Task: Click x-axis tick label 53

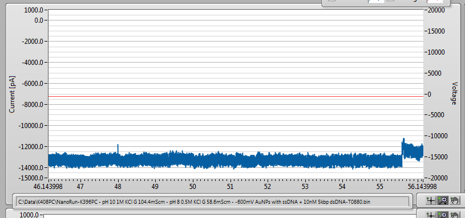Action: [305, 187]
